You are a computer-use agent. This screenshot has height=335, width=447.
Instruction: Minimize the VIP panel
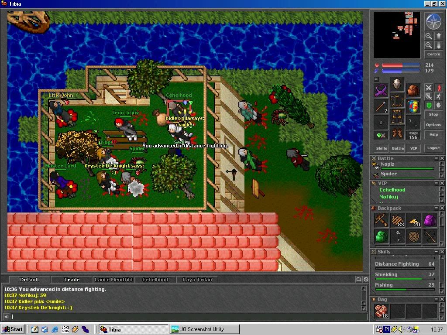point(436,183)
